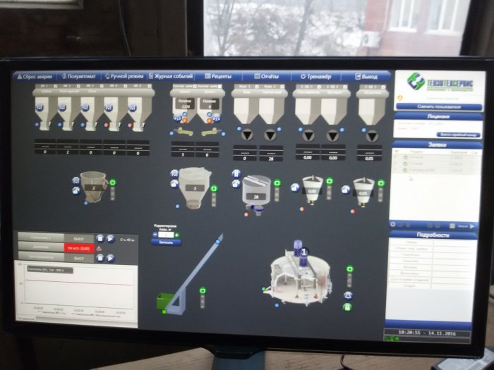Click the green status button beside the mixer
This screenshot has height=370, width=494.
click(349, 269)
